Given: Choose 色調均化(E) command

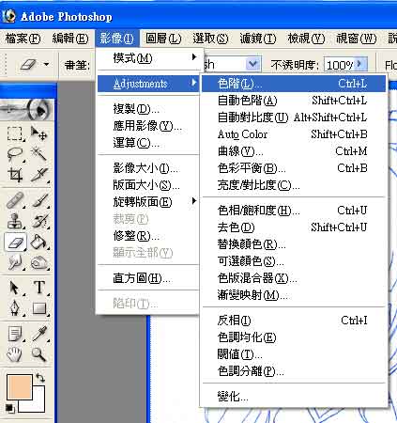Looking at the screenshot, I should tap(294, 337).
